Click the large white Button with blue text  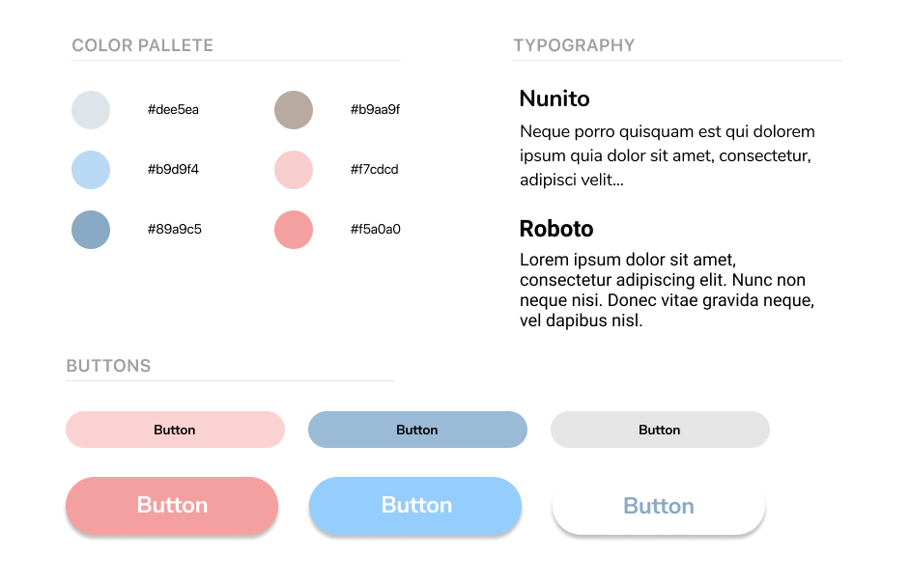tap(659, 506)
